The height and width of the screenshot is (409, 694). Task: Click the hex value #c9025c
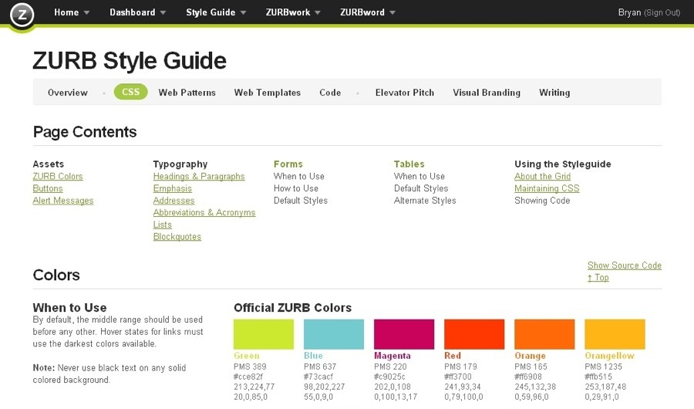pyautogui.click(x=389, y=377)
